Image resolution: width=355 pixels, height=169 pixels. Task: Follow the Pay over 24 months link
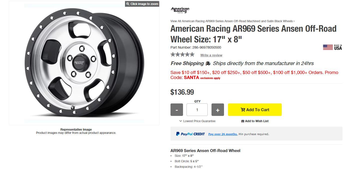pos(223,134)
